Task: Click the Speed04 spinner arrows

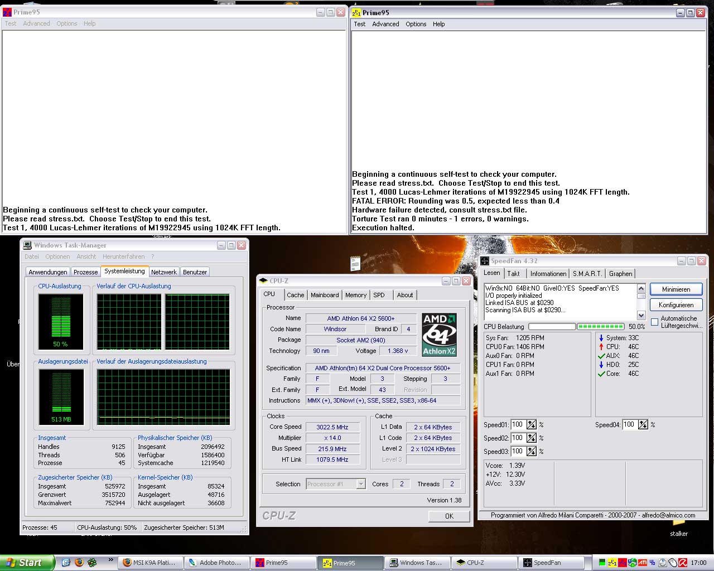Action: click(643, 424)
